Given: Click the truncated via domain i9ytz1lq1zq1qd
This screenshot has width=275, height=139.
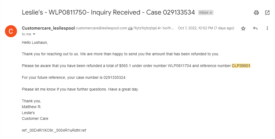Looking at the screenshot, I should [154, 28].
